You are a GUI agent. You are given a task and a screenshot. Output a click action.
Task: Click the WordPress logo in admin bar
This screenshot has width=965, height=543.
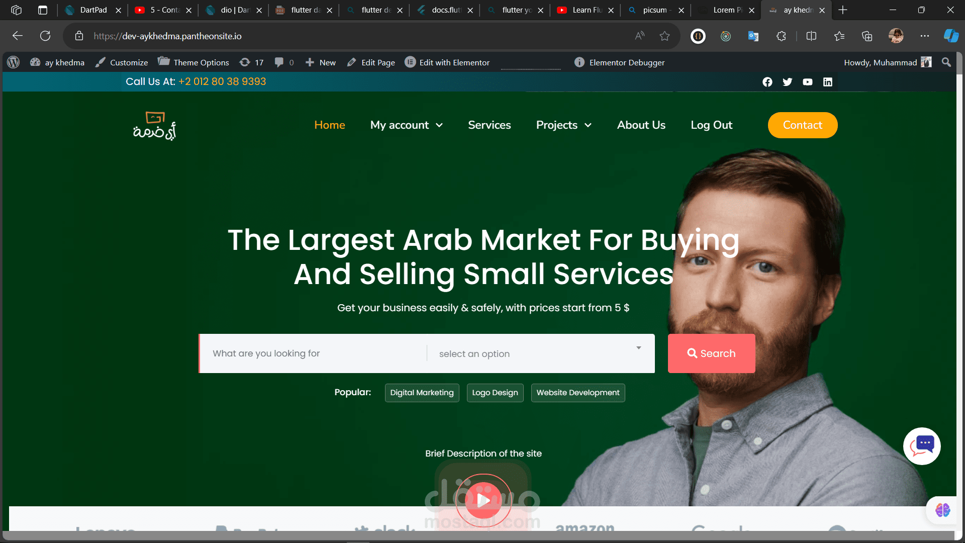[14, 62]
